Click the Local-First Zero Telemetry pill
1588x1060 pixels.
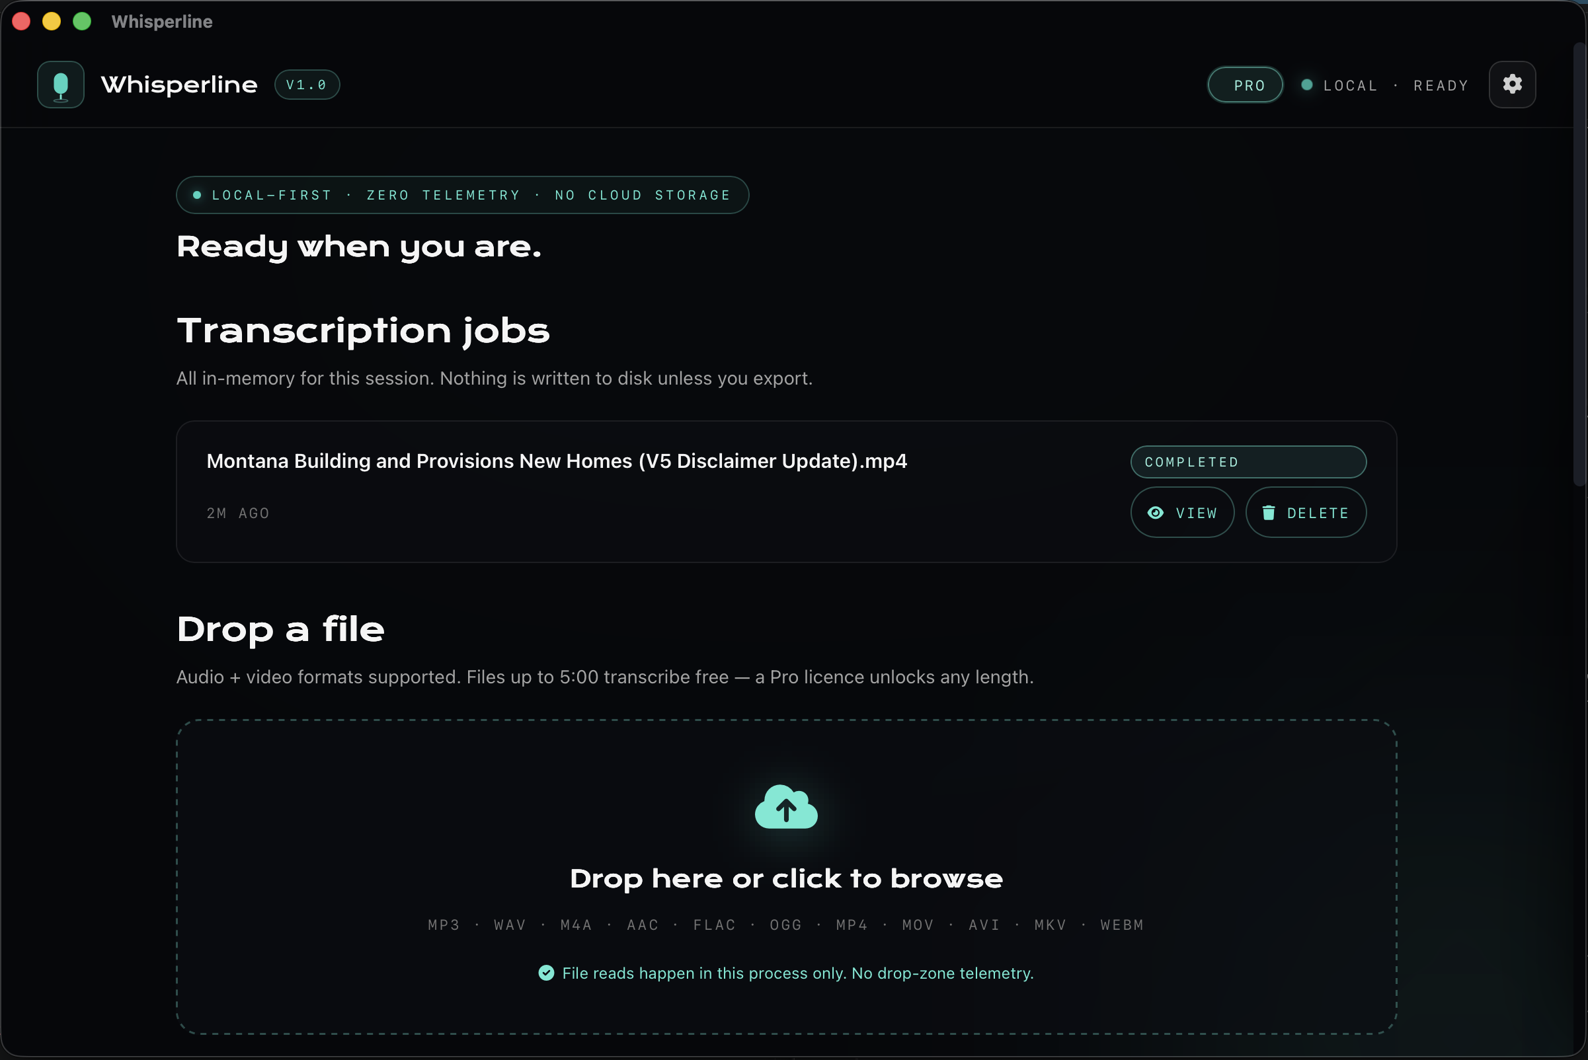[x=462, y=196]
